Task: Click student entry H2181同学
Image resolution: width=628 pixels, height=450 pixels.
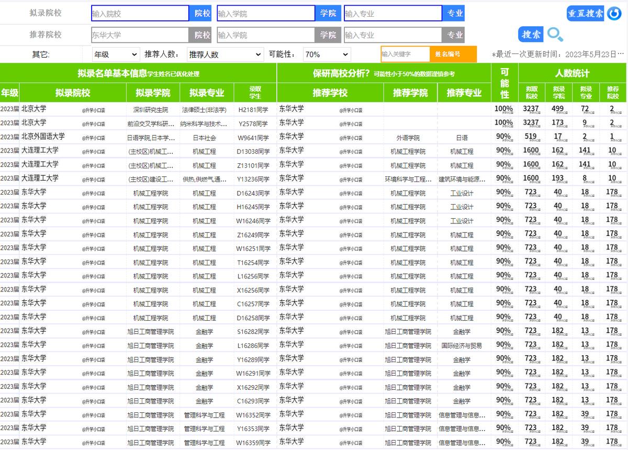Action: [254, 109]
